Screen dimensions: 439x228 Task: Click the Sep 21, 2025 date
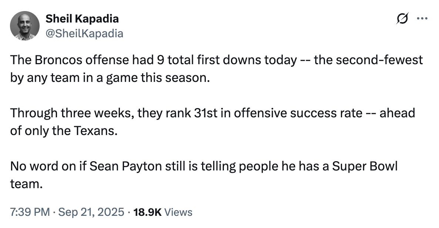(91, 213)
